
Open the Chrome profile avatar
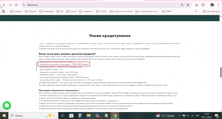pos(212,5)
